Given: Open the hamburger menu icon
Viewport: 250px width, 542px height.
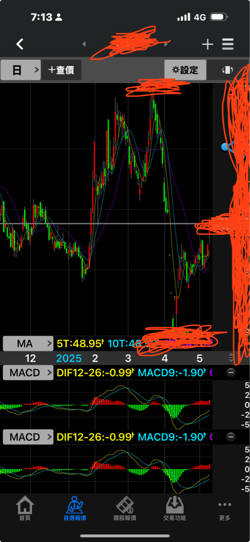Looking at the screenshot, I should tap(228, 44).
